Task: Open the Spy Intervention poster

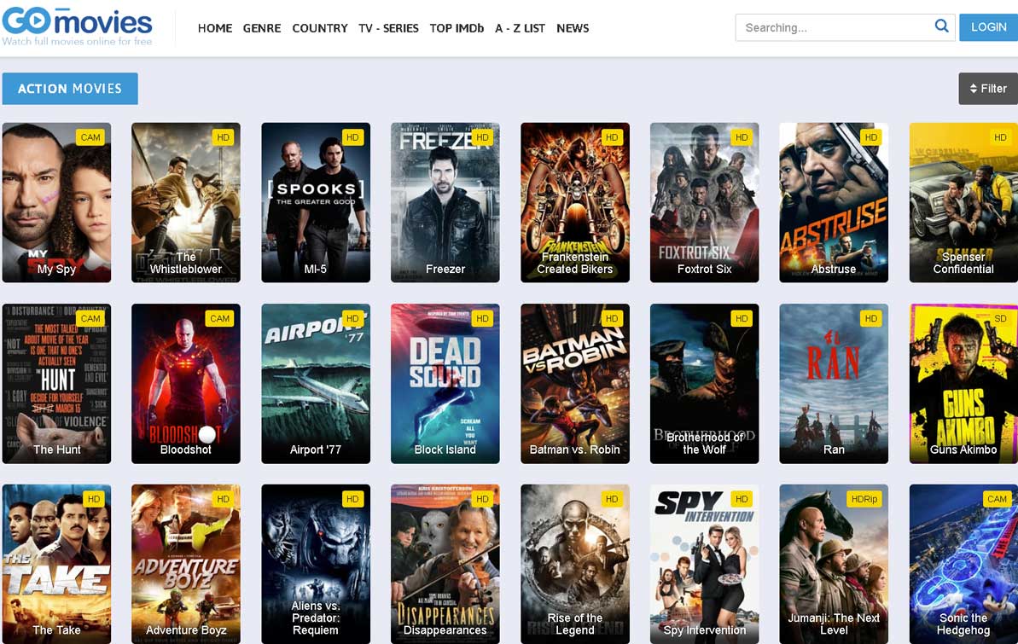Action: click(705, 564)
